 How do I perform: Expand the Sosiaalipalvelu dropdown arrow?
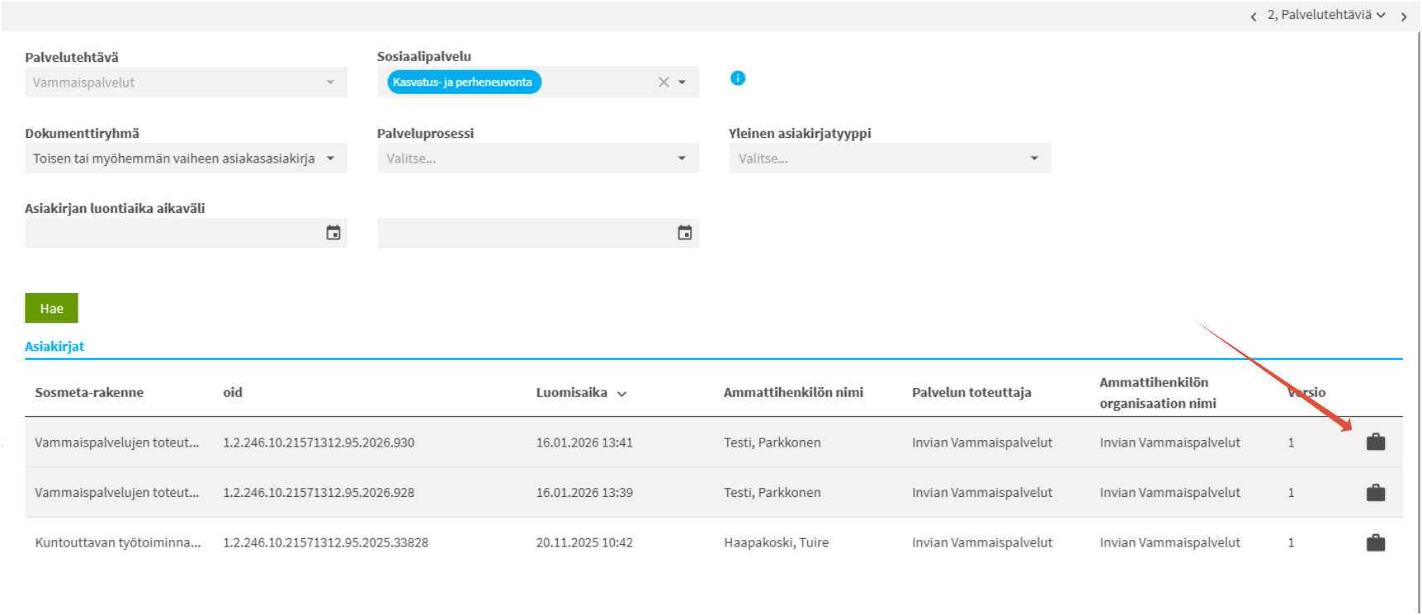coord(682,83)
